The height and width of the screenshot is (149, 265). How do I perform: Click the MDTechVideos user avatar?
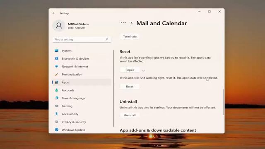click(x=59, y=26)
